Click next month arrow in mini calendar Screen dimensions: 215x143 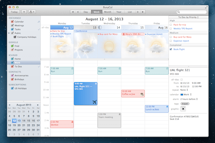click(x=38, y=105)
